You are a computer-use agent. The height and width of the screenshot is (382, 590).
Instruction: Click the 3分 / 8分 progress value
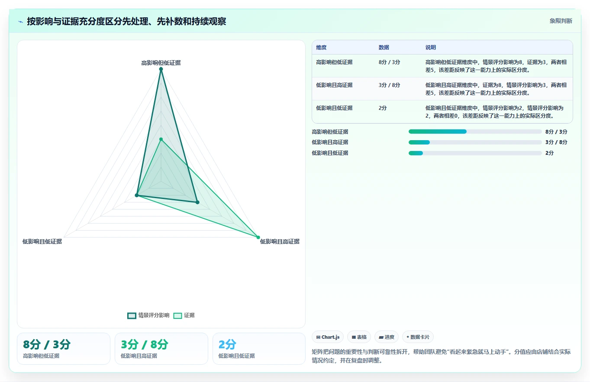pos(556,142)
